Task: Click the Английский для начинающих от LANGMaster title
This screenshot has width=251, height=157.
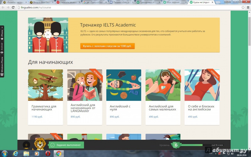Action: (83, 108)
